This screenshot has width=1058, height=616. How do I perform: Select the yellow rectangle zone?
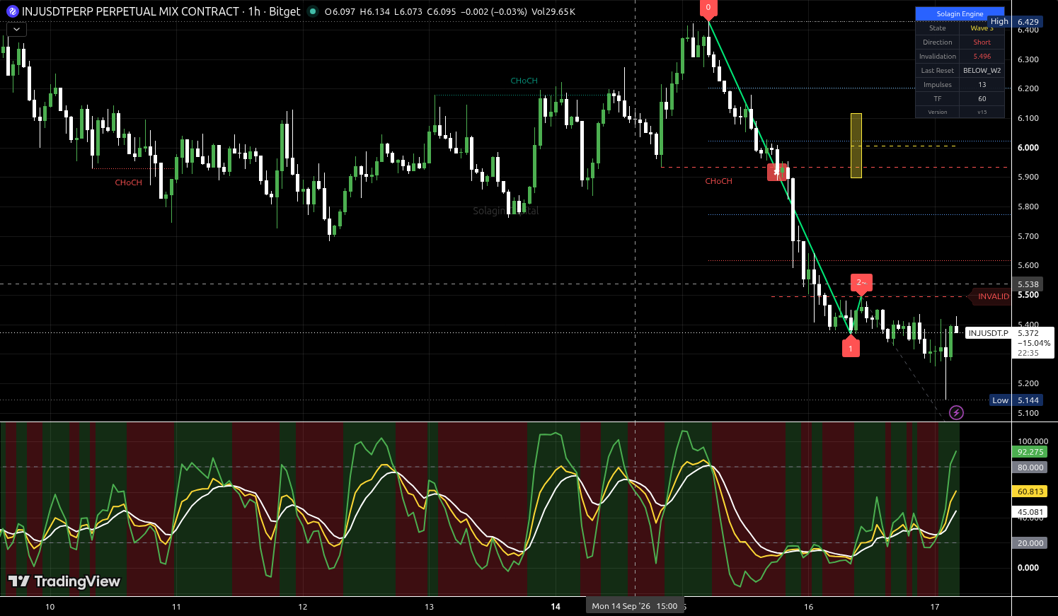[856, 145]
